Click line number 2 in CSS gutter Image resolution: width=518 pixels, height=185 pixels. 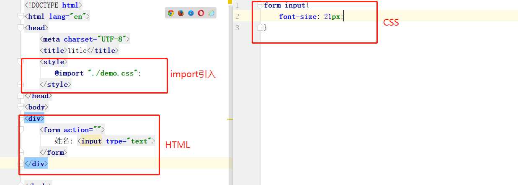[x=237, y=17]
